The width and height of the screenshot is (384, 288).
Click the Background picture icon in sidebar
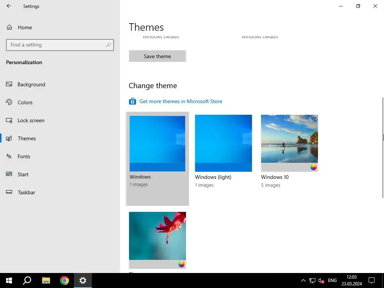point(9,84)
